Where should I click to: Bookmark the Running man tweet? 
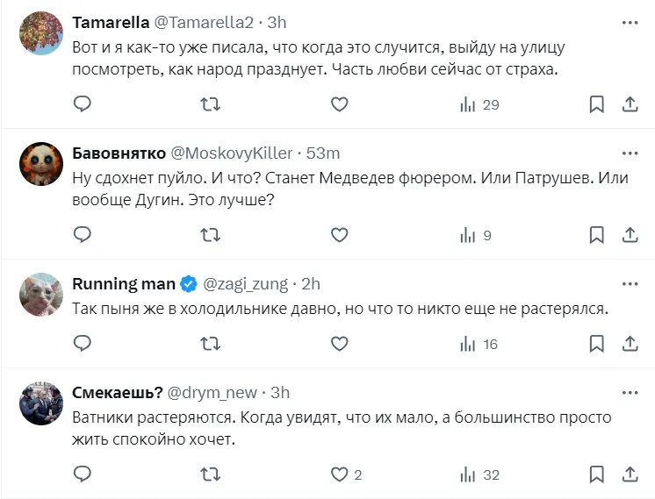coord(596,344)
